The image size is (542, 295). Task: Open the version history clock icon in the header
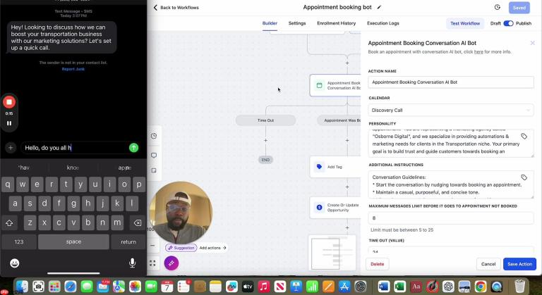click(497, 7)
